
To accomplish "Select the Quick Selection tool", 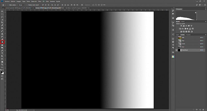I will 2,20.
